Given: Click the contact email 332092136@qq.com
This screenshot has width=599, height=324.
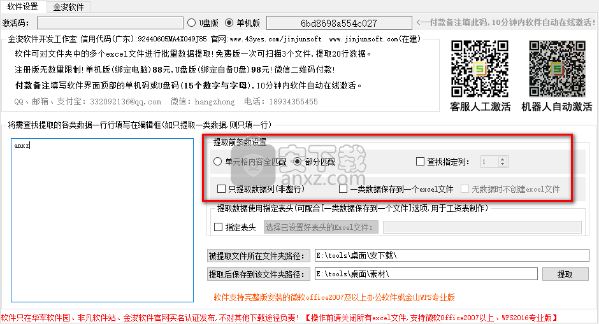Looking at the screenshot, I should (x=126, y=102).
